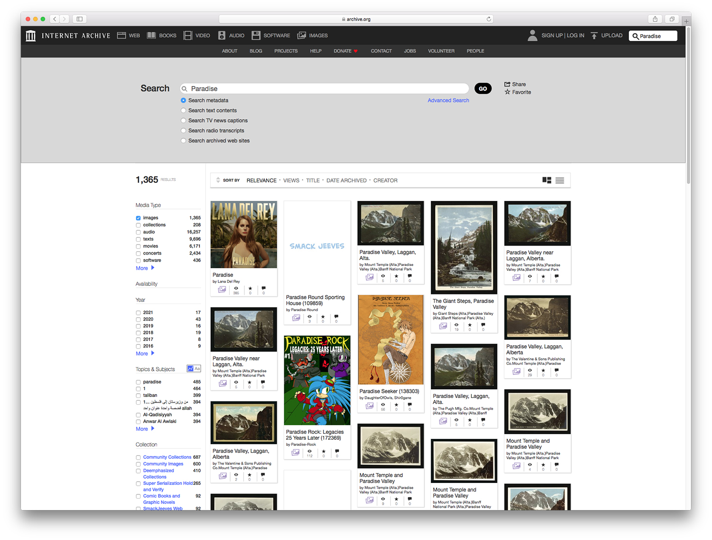Open a new Safari tab
The image size is (712, 540).
pyautogui.click(x=686, y=21)
